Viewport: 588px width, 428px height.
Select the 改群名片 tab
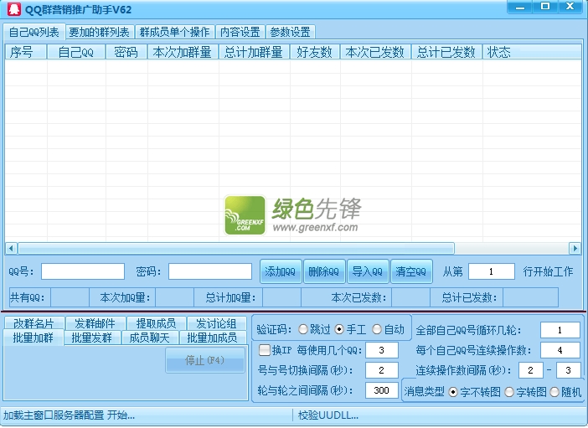[x=34, y=322]
